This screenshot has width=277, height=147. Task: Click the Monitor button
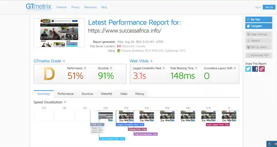pyautogui.click(x=259, y=41)
